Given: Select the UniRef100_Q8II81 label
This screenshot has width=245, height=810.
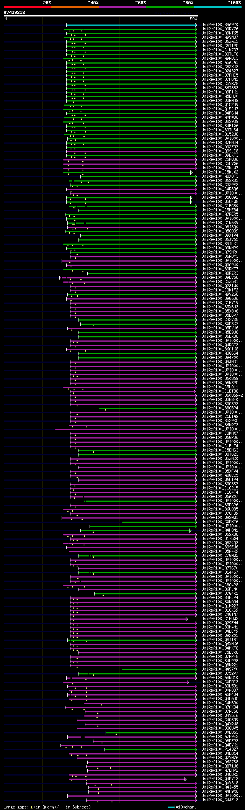Looking at the screenshot, I should pos(220,640).
